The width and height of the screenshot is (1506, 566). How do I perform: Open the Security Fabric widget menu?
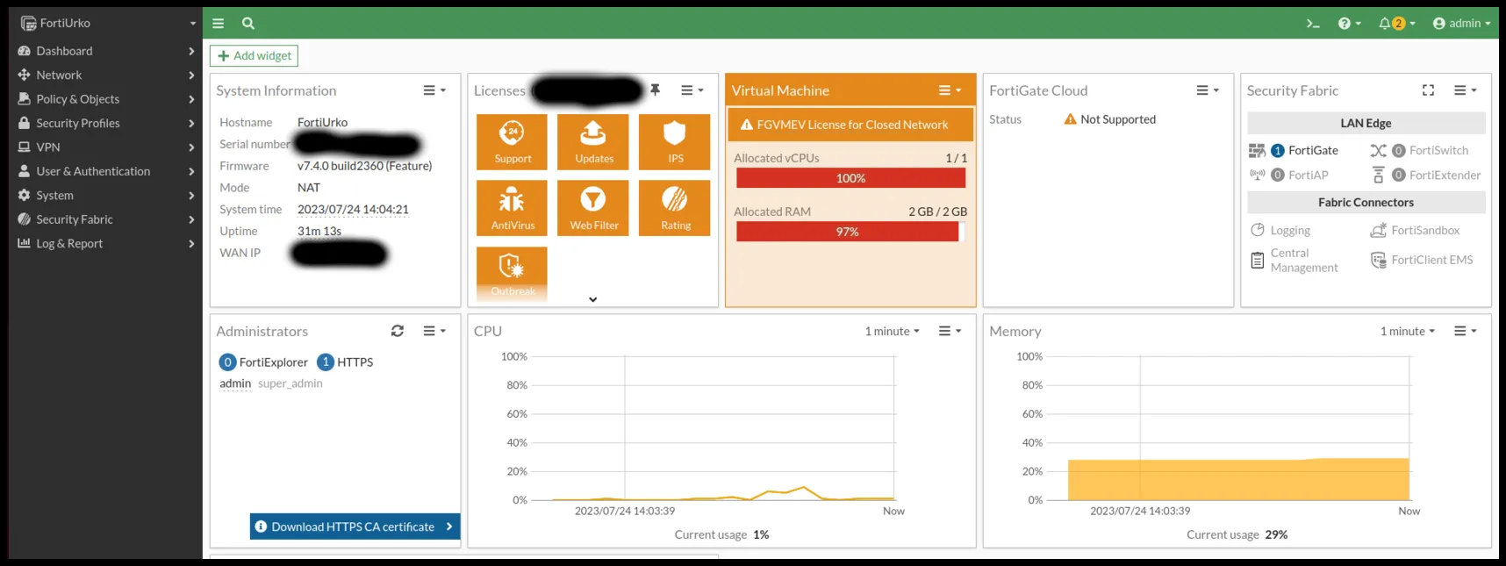coord(1466,90)
